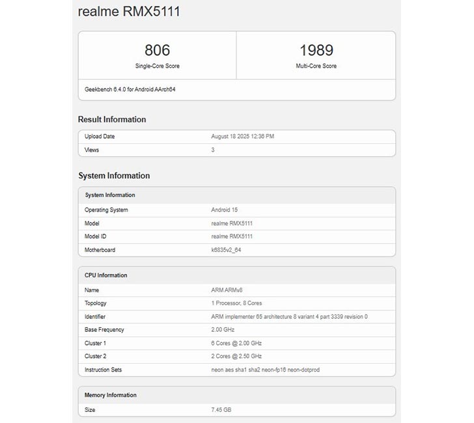This screenshot has height=423, width=474.
Task: Click the Cluster 1 row label
Action: pos(95,343)
